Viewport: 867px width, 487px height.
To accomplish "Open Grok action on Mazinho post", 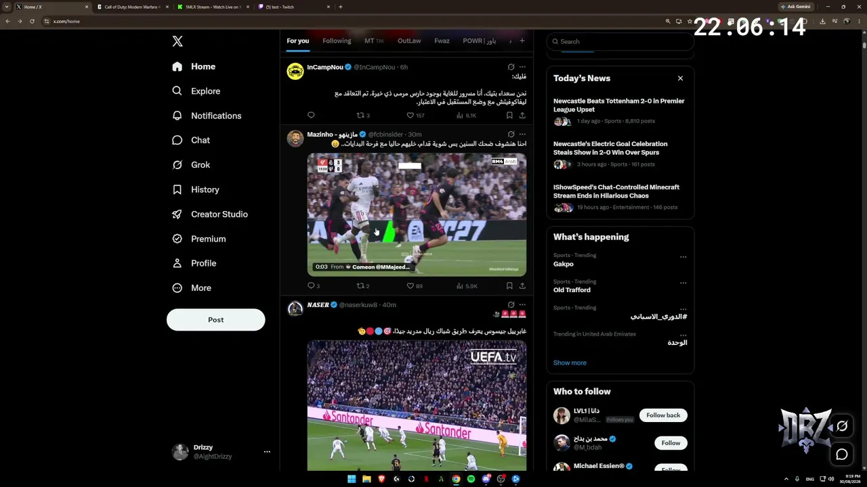I will tap(511, 134).
